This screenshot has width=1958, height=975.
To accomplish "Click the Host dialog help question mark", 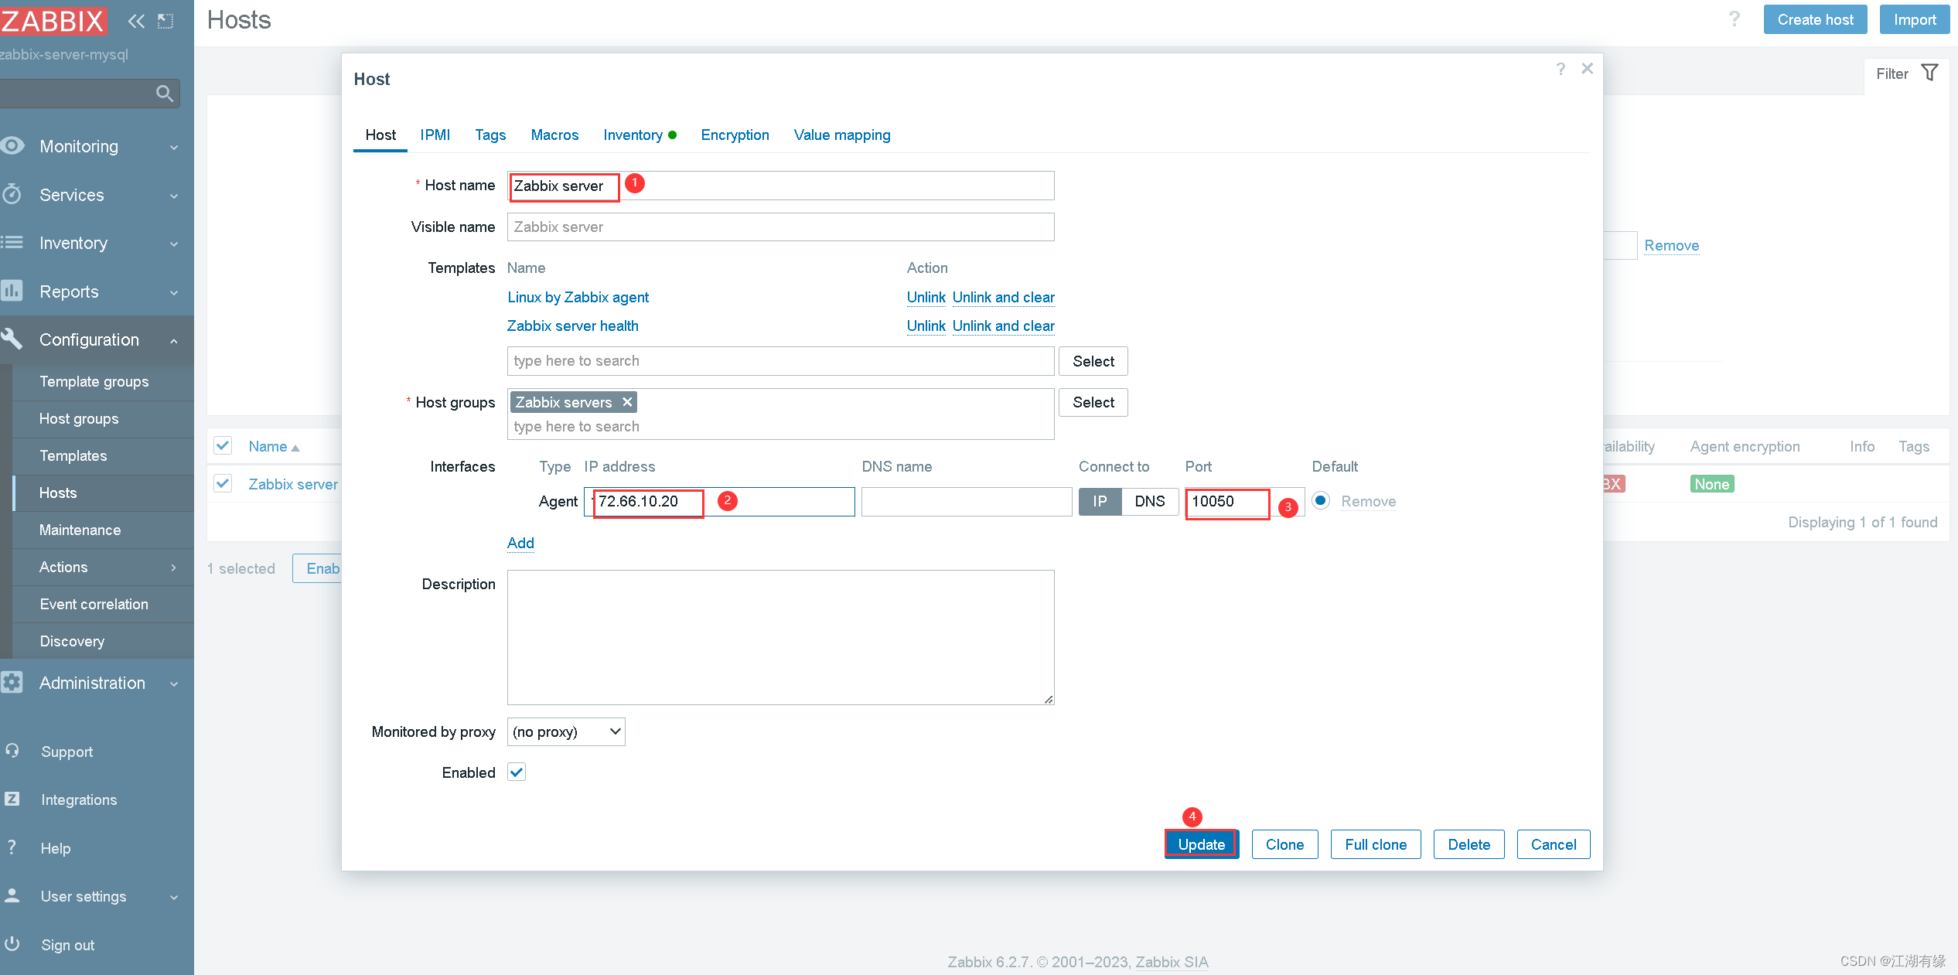I will [1561, 69].
